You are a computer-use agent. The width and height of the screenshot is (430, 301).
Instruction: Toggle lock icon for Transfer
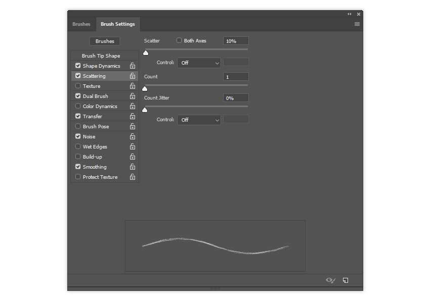point(133,116)
